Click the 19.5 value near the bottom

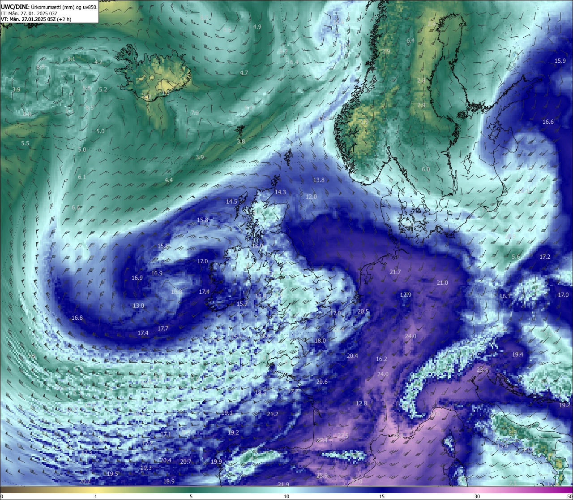coord(112,474)
